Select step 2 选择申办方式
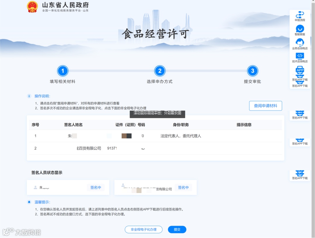 click(x=160, y=71)
